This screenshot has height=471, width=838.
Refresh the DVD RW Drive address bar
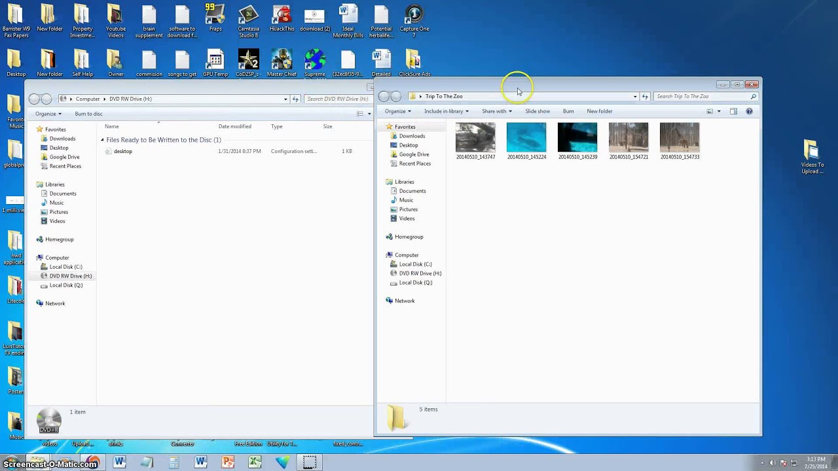[295, 99]
